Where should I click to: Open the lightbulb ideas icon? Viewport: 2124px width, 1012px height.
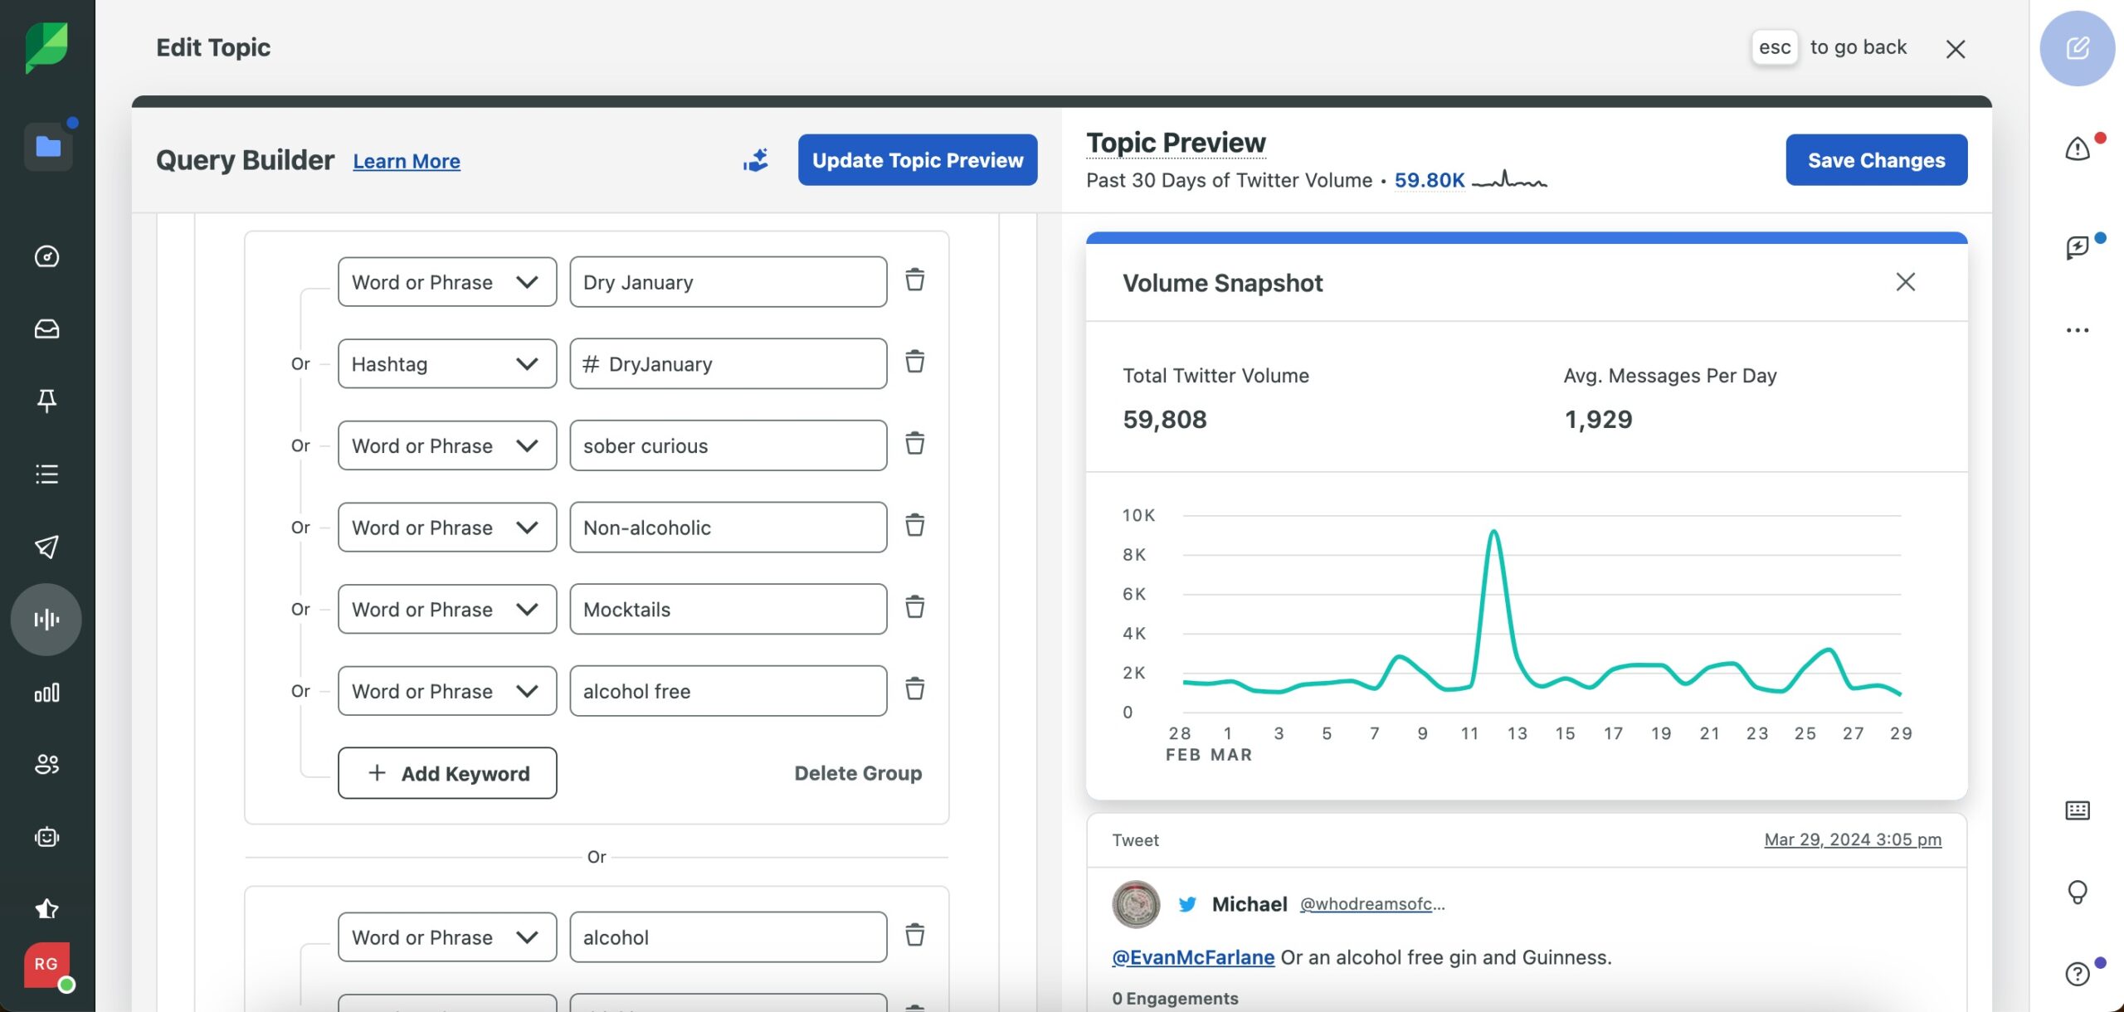(2078, 893)
